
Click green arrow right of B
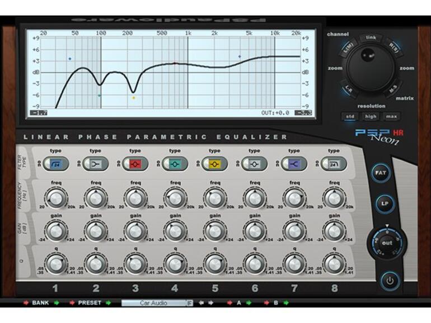pyautogui.click(x=286, y=303)
